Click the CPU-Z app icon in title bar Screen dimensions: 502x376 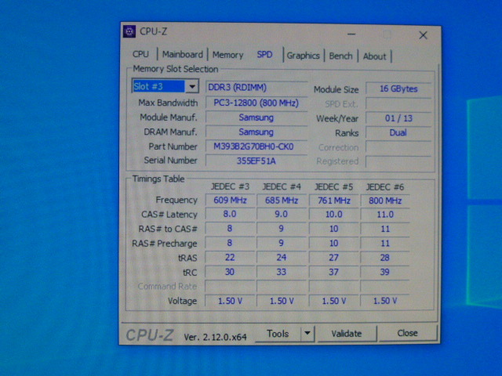(129, 31)
